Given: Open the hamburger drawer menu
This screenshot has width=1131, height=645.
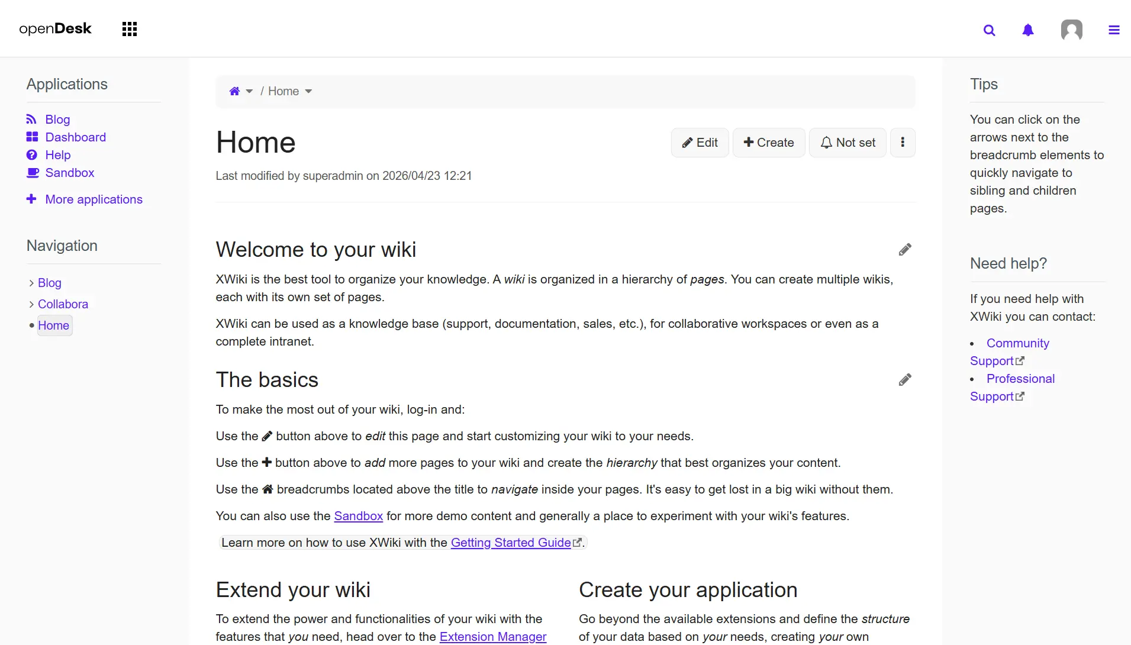Looking at the screenshot, I should 1114,30.
